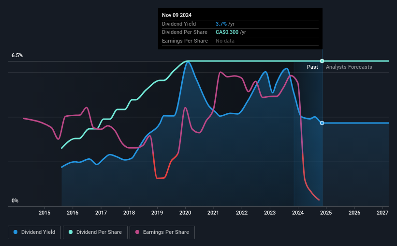Click the 2022 x-axis label
Image resolution: width=397 pixels, height=246 pixels.
(x=242, y=213)
